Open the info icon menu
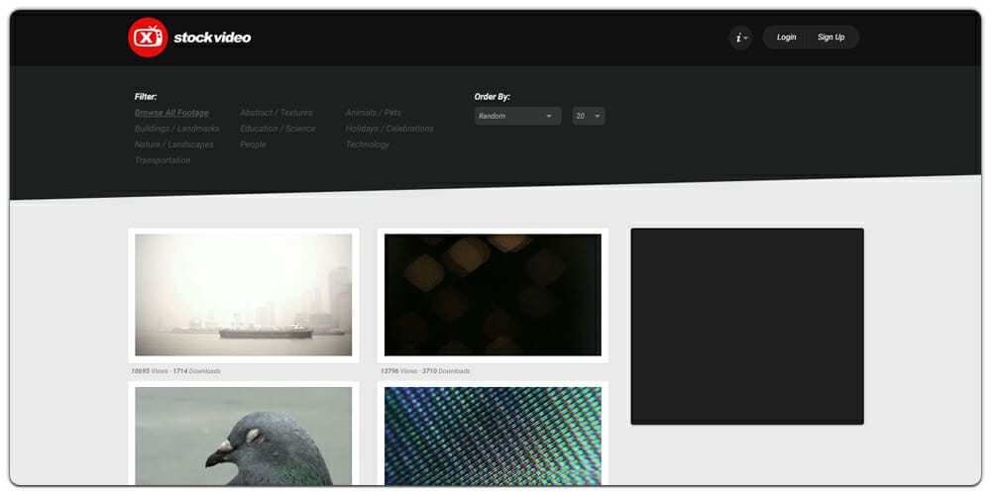 (x=740, y=38)
